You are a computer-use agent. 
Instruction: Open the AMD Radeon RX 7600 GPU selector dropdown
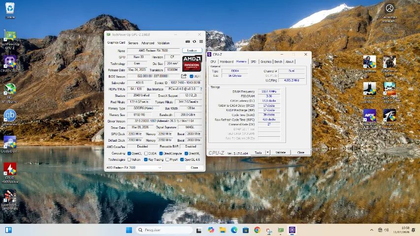(x=133, y=168)
